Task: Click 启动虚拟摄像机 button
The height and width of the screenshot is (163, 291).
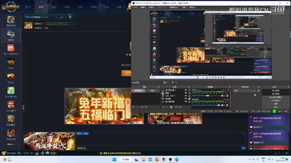Action: [x=276, y=97]
